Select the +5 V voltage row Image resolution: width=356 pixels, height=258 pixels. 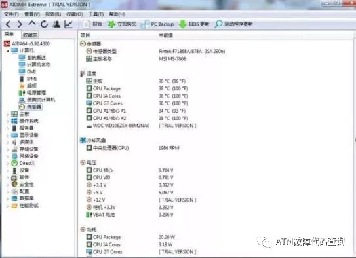(130, 193)
